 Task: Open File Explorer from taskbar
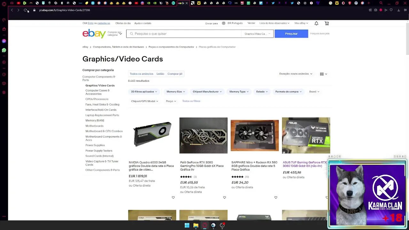(196, 225)
